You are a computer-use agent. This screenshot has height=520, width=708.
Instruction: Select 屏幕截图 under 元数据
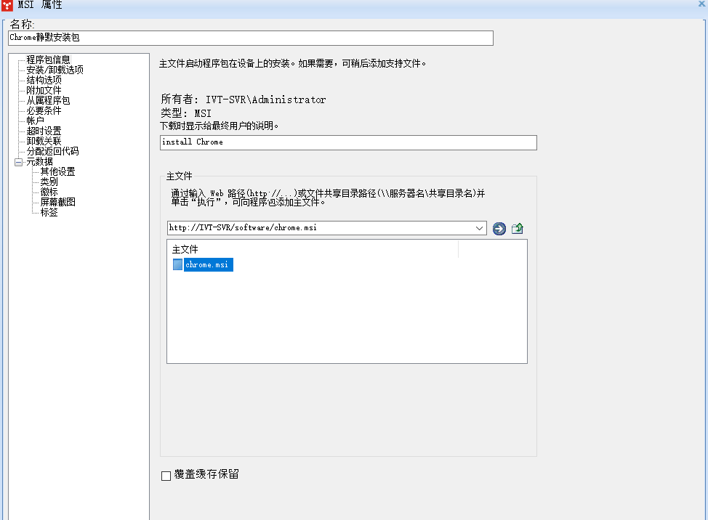(x=56, y=201)
